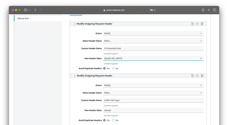Select No for Avoid Duplicate Headers on X-Forwarded-Host
Viewport: 228px width, 125px height.
[x=113, y=68]
